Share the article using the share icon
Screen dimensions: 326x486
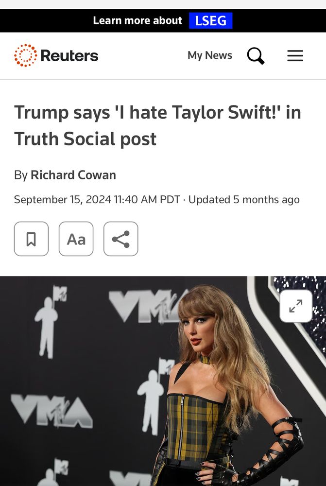[121, 239]
